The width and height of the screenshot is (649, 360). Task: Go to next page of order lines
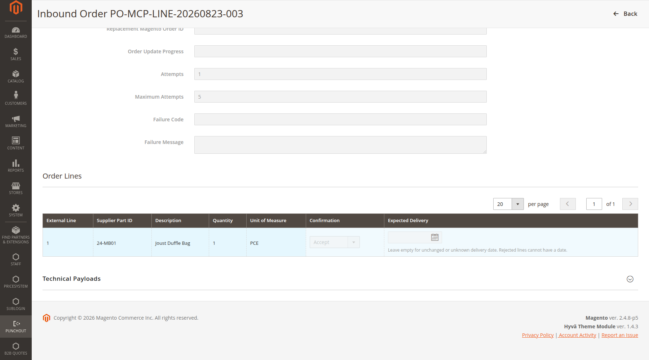(630, 204)
